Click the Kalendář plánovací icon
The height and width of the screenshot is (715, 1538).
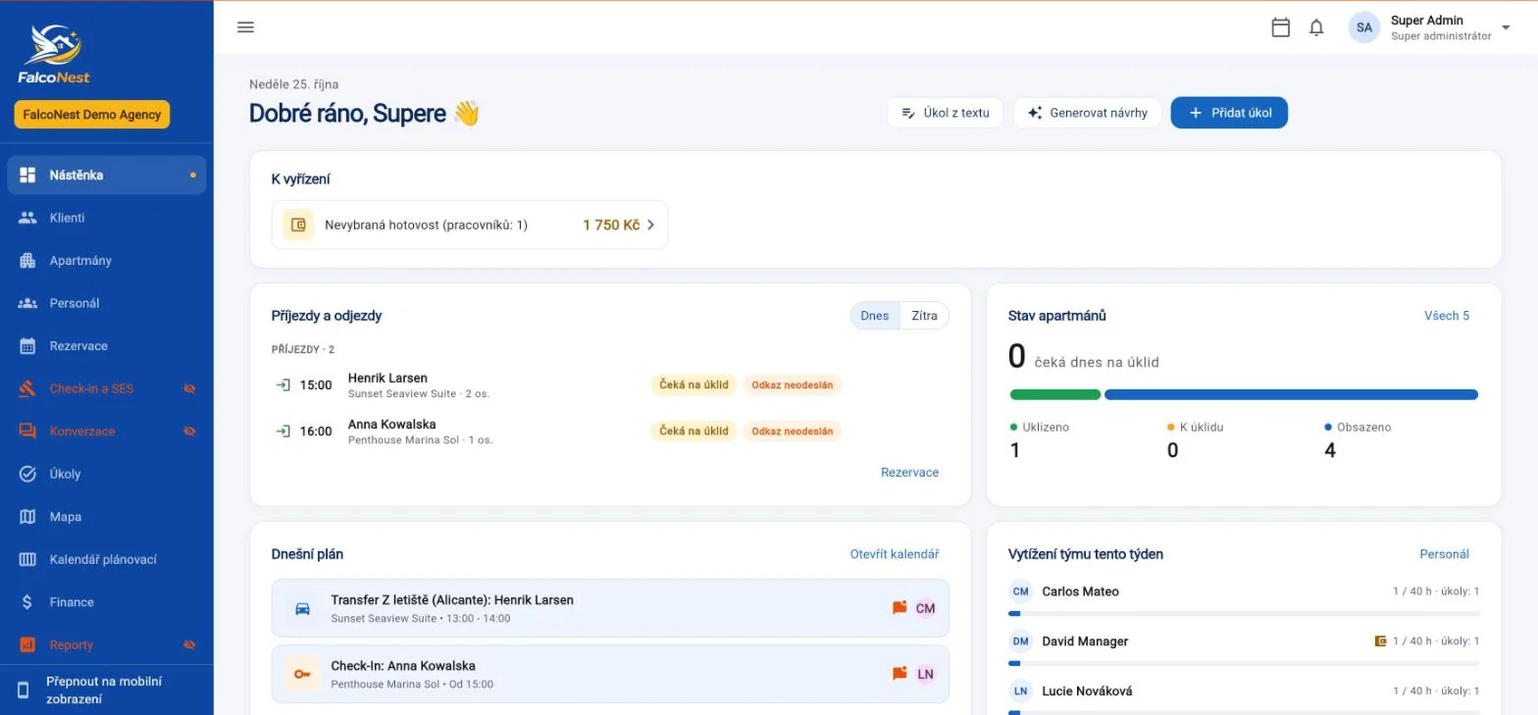[x=27, y=559]
